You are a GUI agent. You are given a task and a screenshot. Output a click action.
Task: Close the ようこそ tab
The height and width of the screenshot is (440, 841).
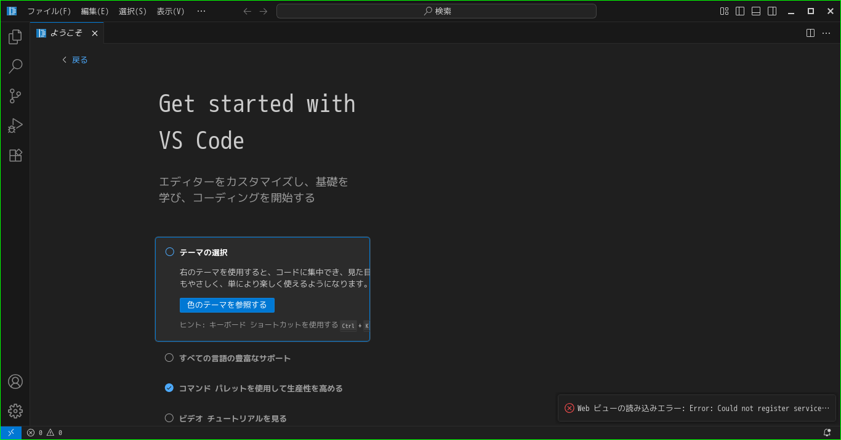click(95, 33)
